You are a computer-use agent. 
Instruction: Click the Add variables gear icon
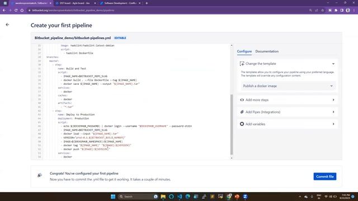[x=242, y=124]
